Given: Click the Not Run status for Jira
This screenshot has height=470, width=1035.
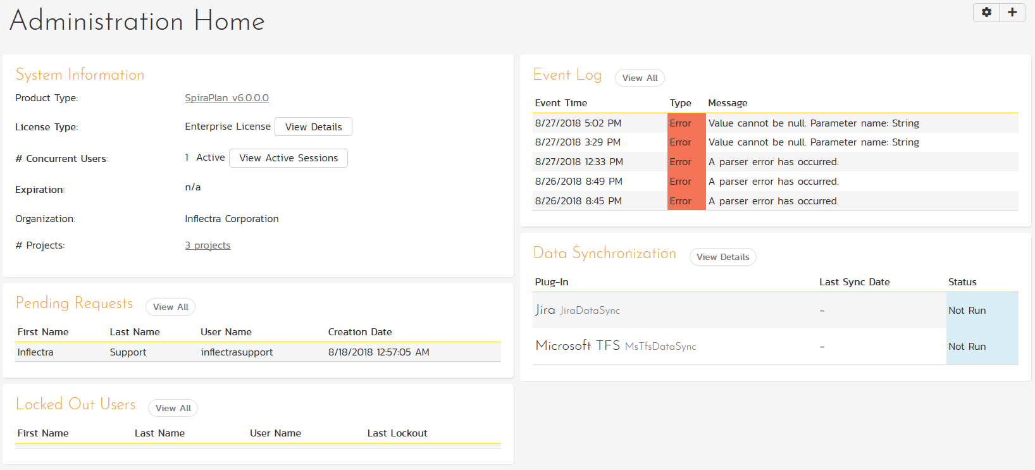Looking at the screenshot, I should (x=967, y=311).
